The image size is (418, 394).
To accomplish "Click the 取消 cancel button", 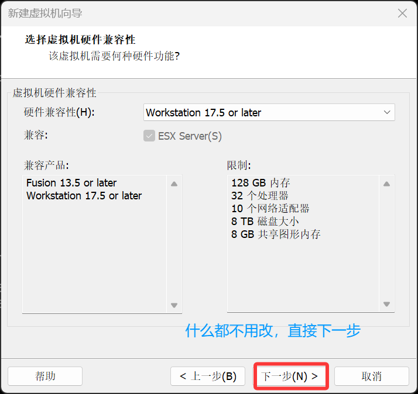I will point(372,376).
